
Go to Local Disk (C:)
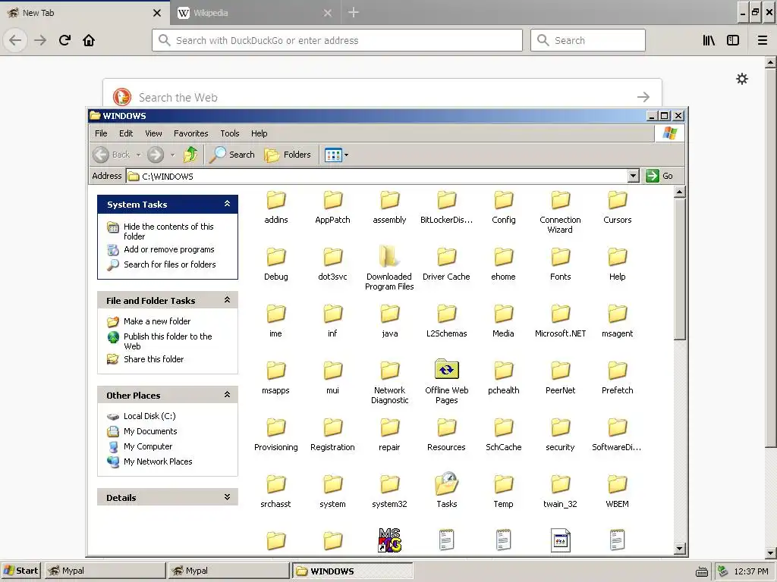pyautogui.click(x=149, y=416)
